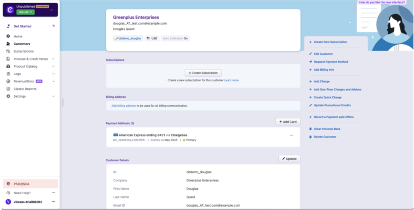Open the Learn more link

[231, 80]
